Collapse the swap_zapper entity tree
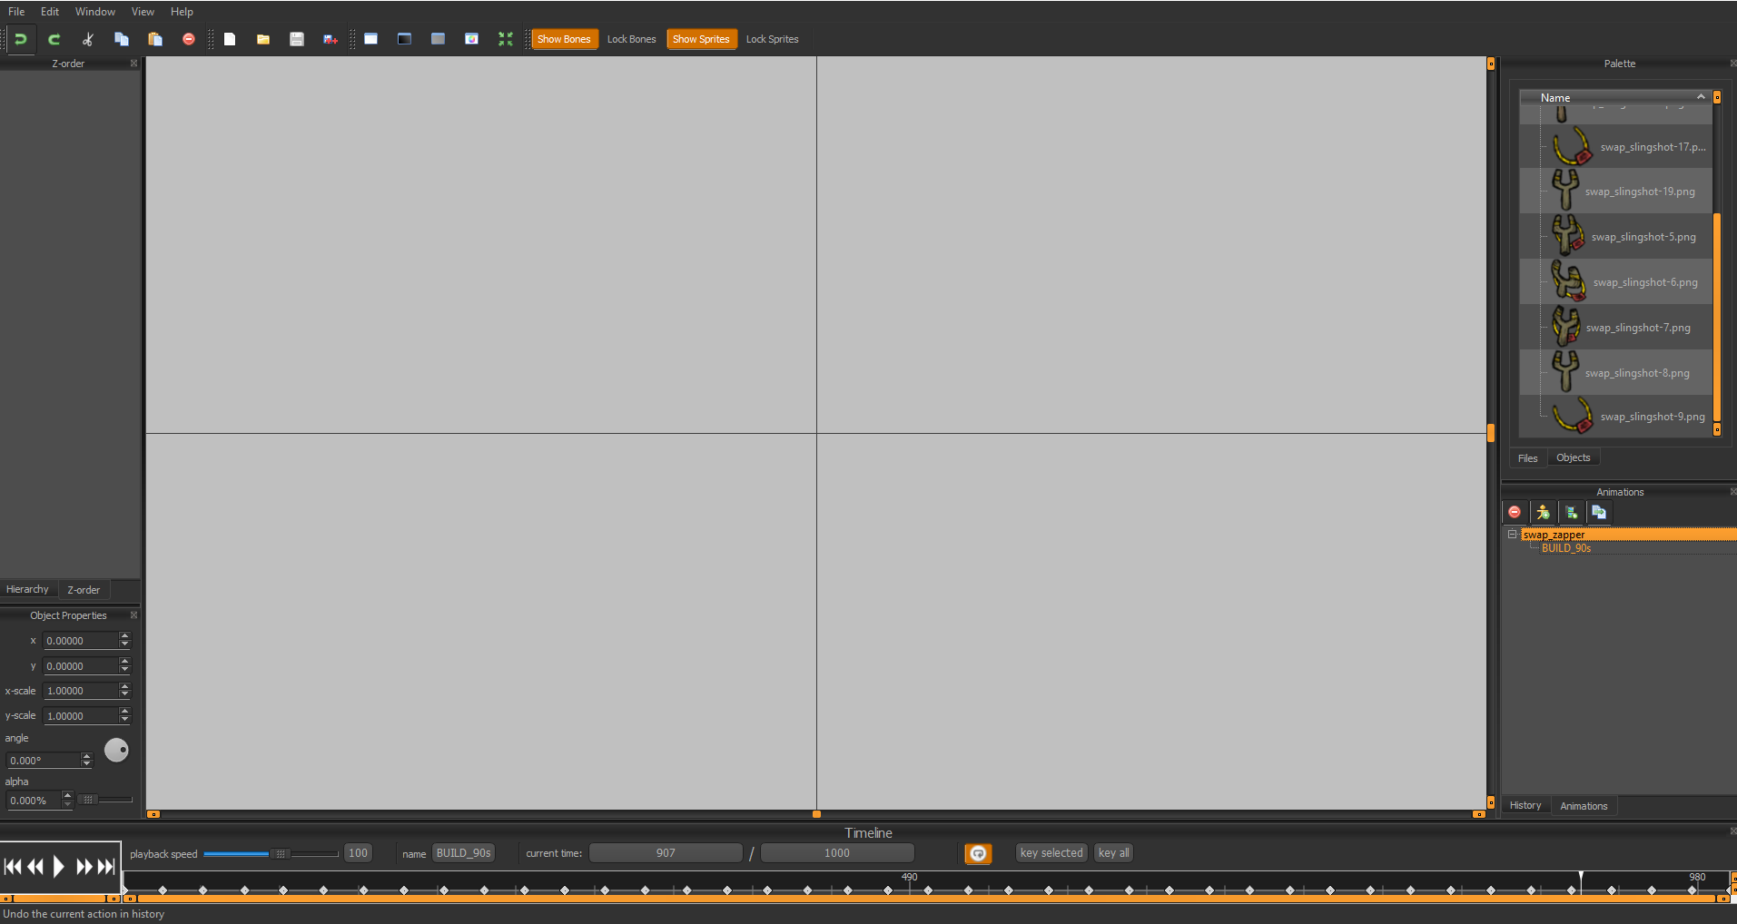This screenshot has height=924, width=1737. coord(1512,535)
